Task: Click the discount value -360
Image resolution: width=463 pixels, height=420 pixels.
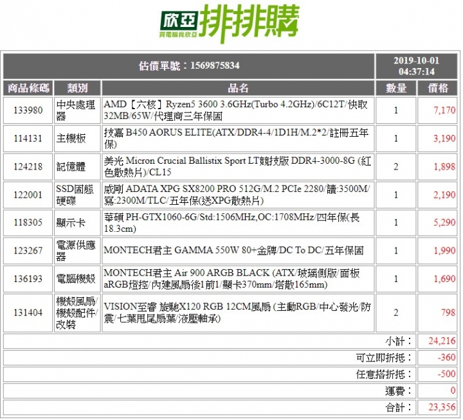Action: coord(446,358)
